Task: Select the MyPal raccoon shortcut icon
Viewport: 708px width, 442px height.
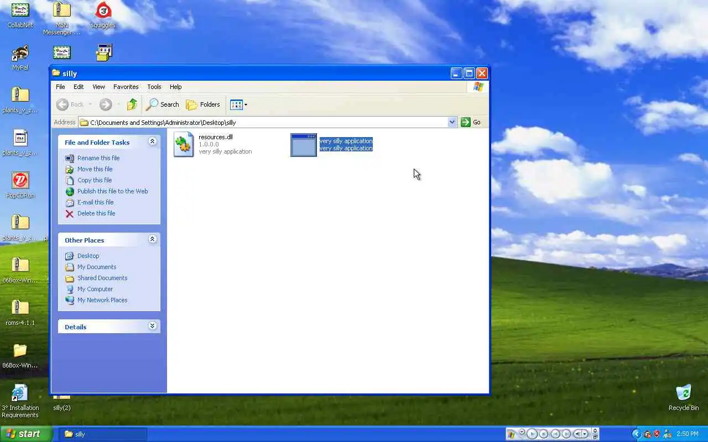Action: pos(20,53)
